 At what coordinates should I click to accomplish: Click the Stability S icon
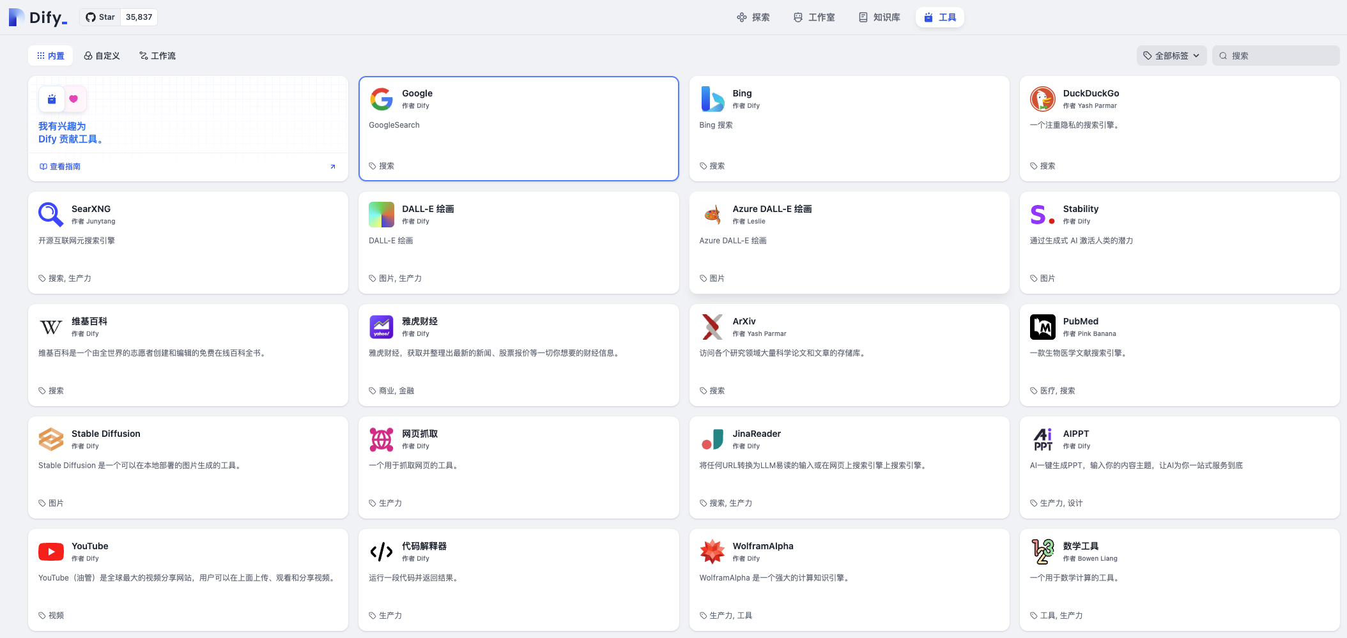pyautogui.click(x=1042, y=215)
